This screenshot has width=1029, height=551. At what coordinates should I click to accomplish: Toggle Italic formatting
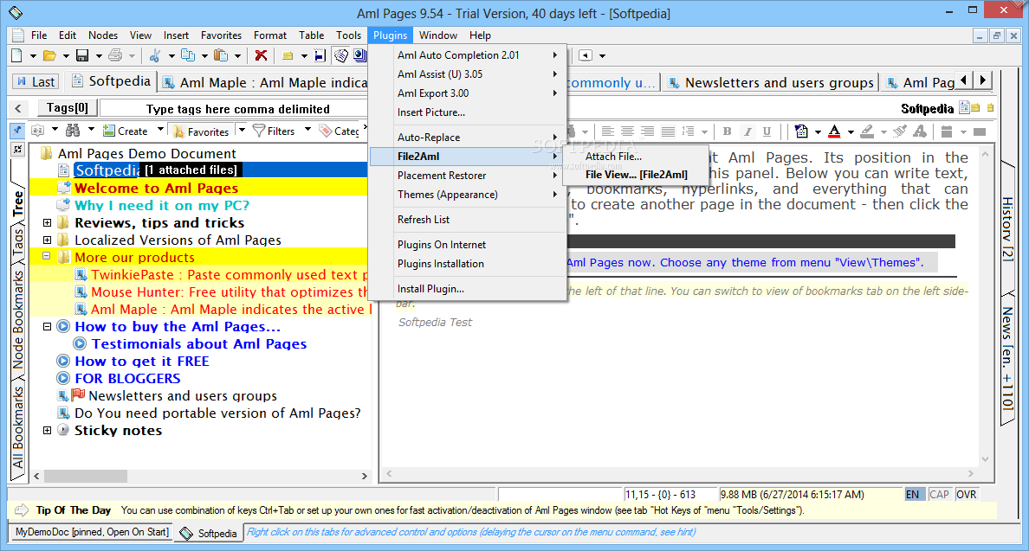747,131
